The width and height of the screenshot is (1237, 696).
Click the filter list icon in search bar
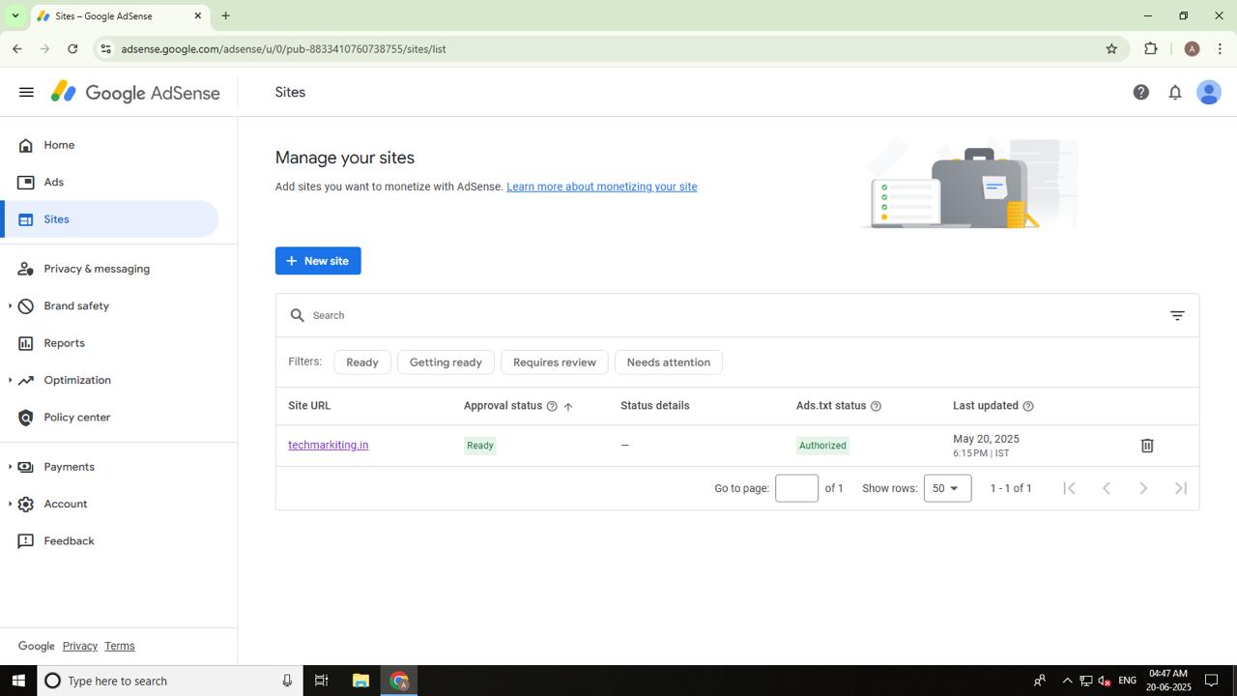pos(1177,316)
